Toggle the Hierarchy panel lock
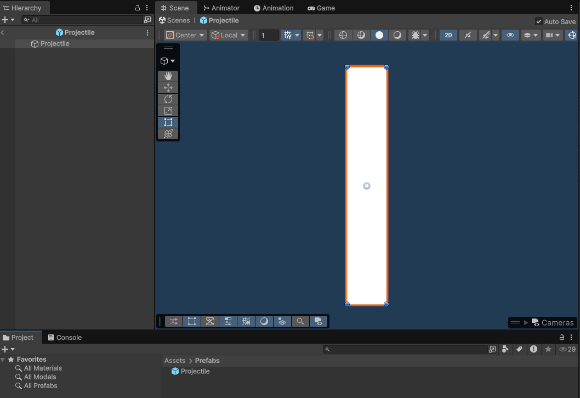 pos(138,8)
